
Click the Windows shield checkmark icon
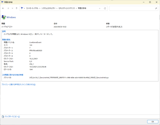pos(4,17)
